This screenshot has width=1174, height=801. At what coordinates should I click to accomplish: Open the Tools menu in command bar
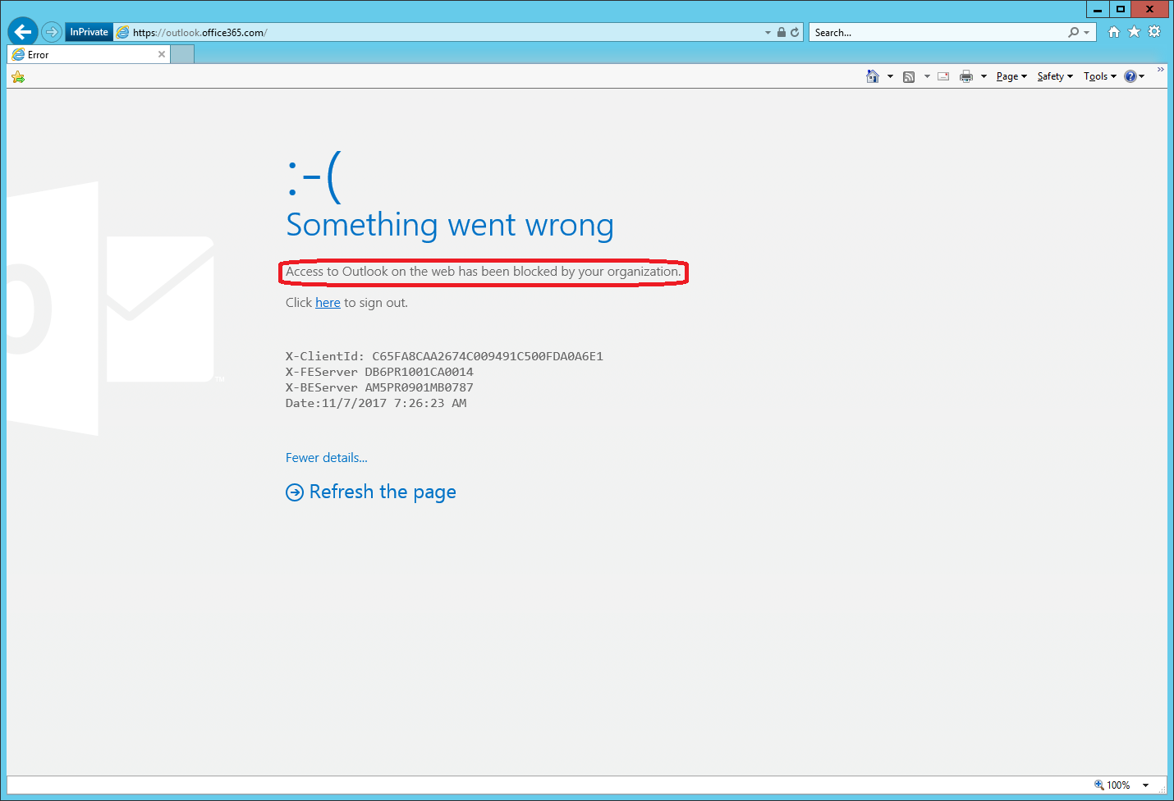tap(1100, 76)
